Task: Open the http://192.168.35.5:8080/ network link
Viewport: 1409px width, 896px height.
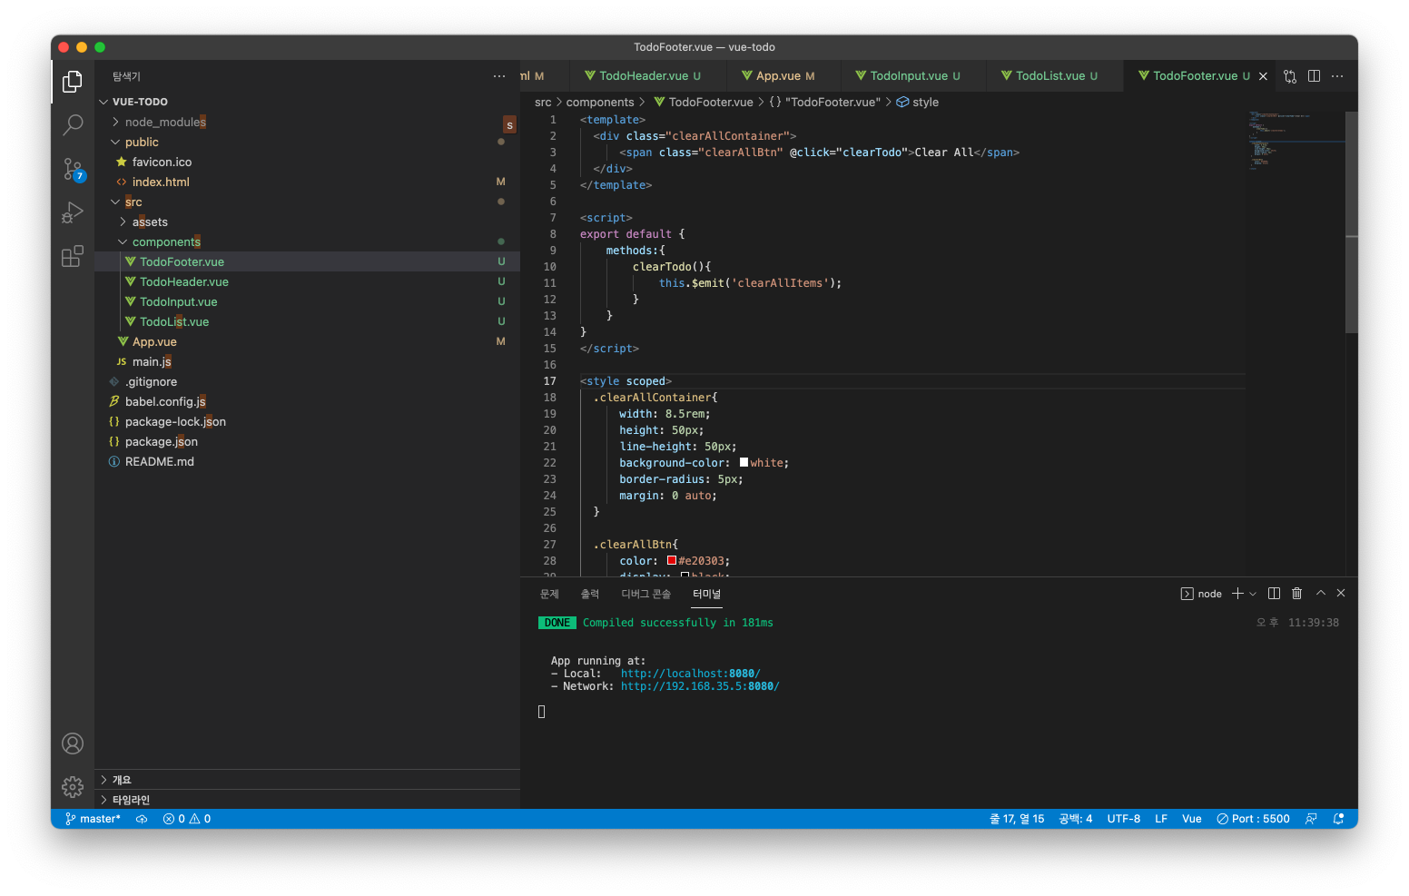Action: pyautogui.click(x=700, y=686)
